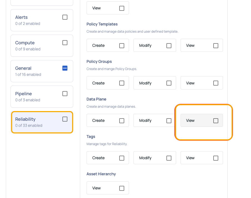Screen dimensions: 251x198
Task: Open the General permissions category card
Action: tap(42, 71)
